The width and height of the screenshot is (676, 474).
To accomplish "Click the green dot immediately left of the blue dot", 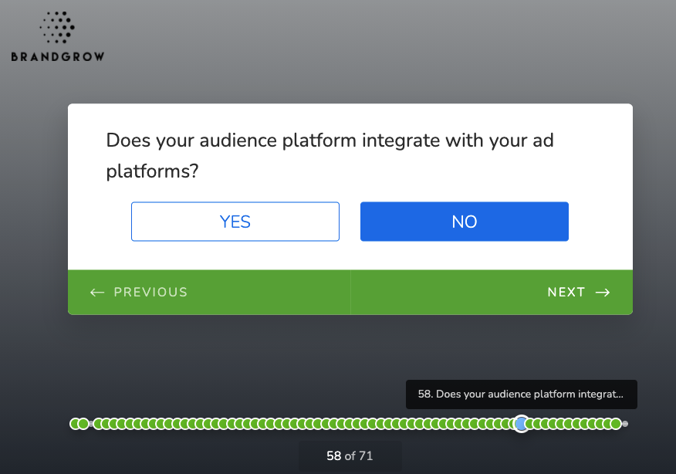I will point(510,424).
